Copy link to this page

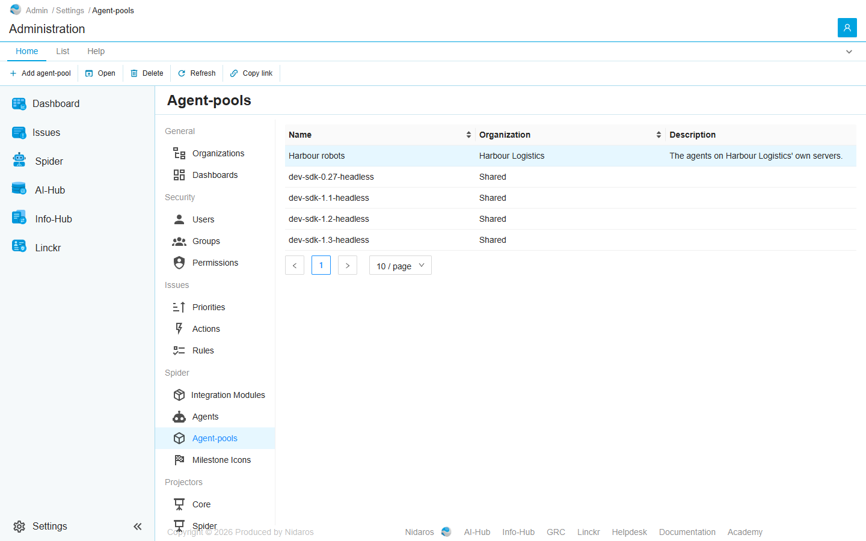click(x=251, y=73)
